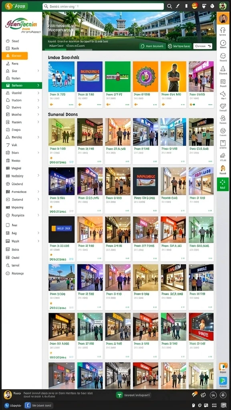Select the orange highlighted sidebar item with warning icon
This screenshot has height=410, width=231.
[x=15, y=56]
